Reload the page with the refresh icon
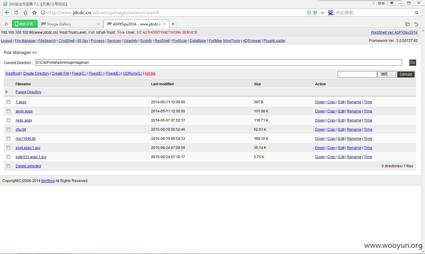Screen dimensions: 425x254 (16, 13)
